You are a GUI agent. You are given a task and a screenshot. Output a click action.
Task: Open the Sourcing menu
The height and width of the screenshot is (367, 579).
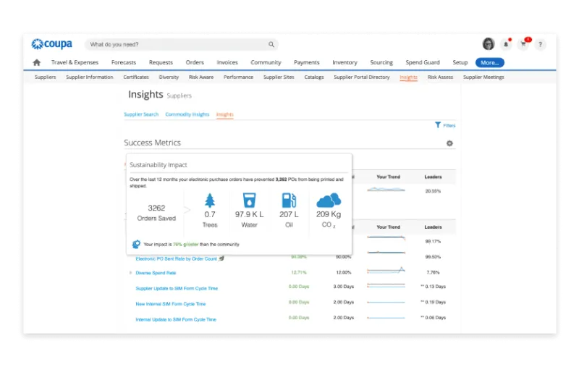pos(381,62)
